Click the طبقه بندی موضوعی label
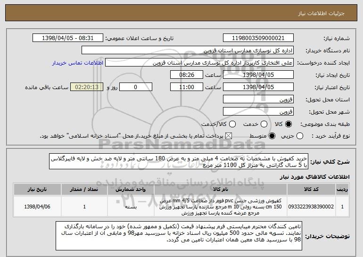 pyautogui.click(x=325, y=124)
